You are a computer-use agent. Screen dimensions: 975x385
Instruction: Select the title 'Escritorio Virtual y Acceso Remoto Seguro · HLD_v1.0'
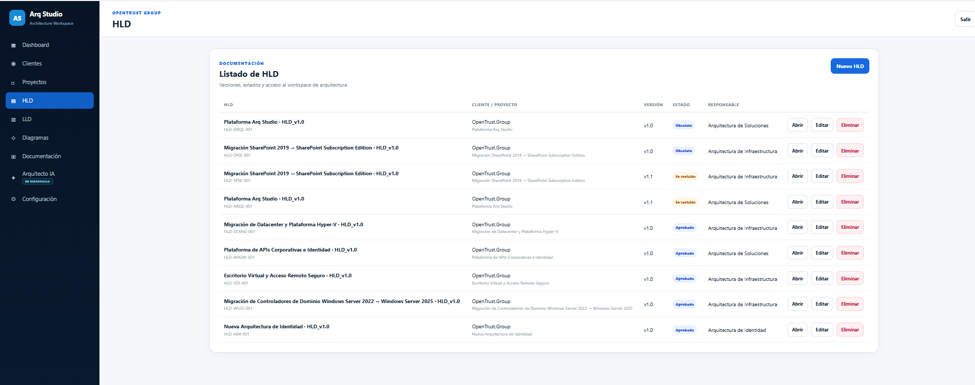click(x=288, y=276)
